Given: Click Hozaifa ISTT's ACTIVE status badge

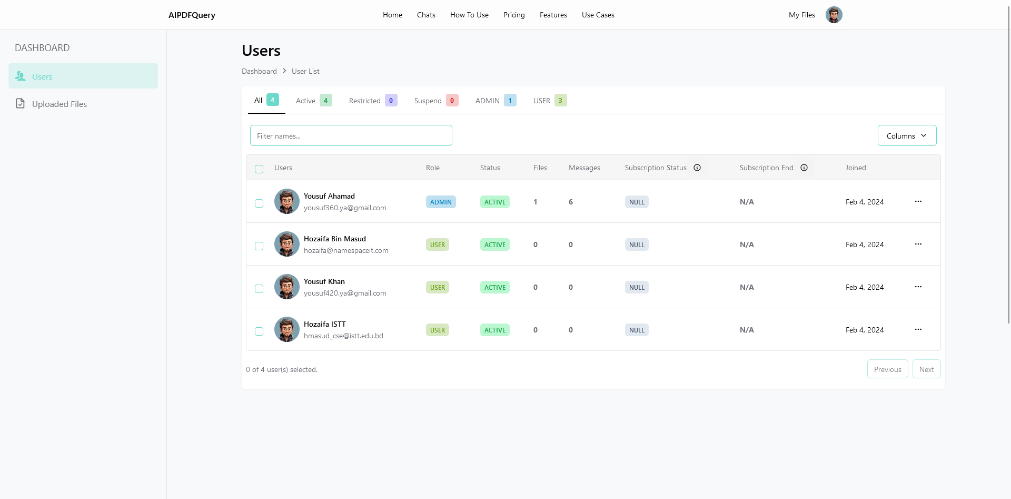Looking at the screenshot, I should click(x=495, y=330).
